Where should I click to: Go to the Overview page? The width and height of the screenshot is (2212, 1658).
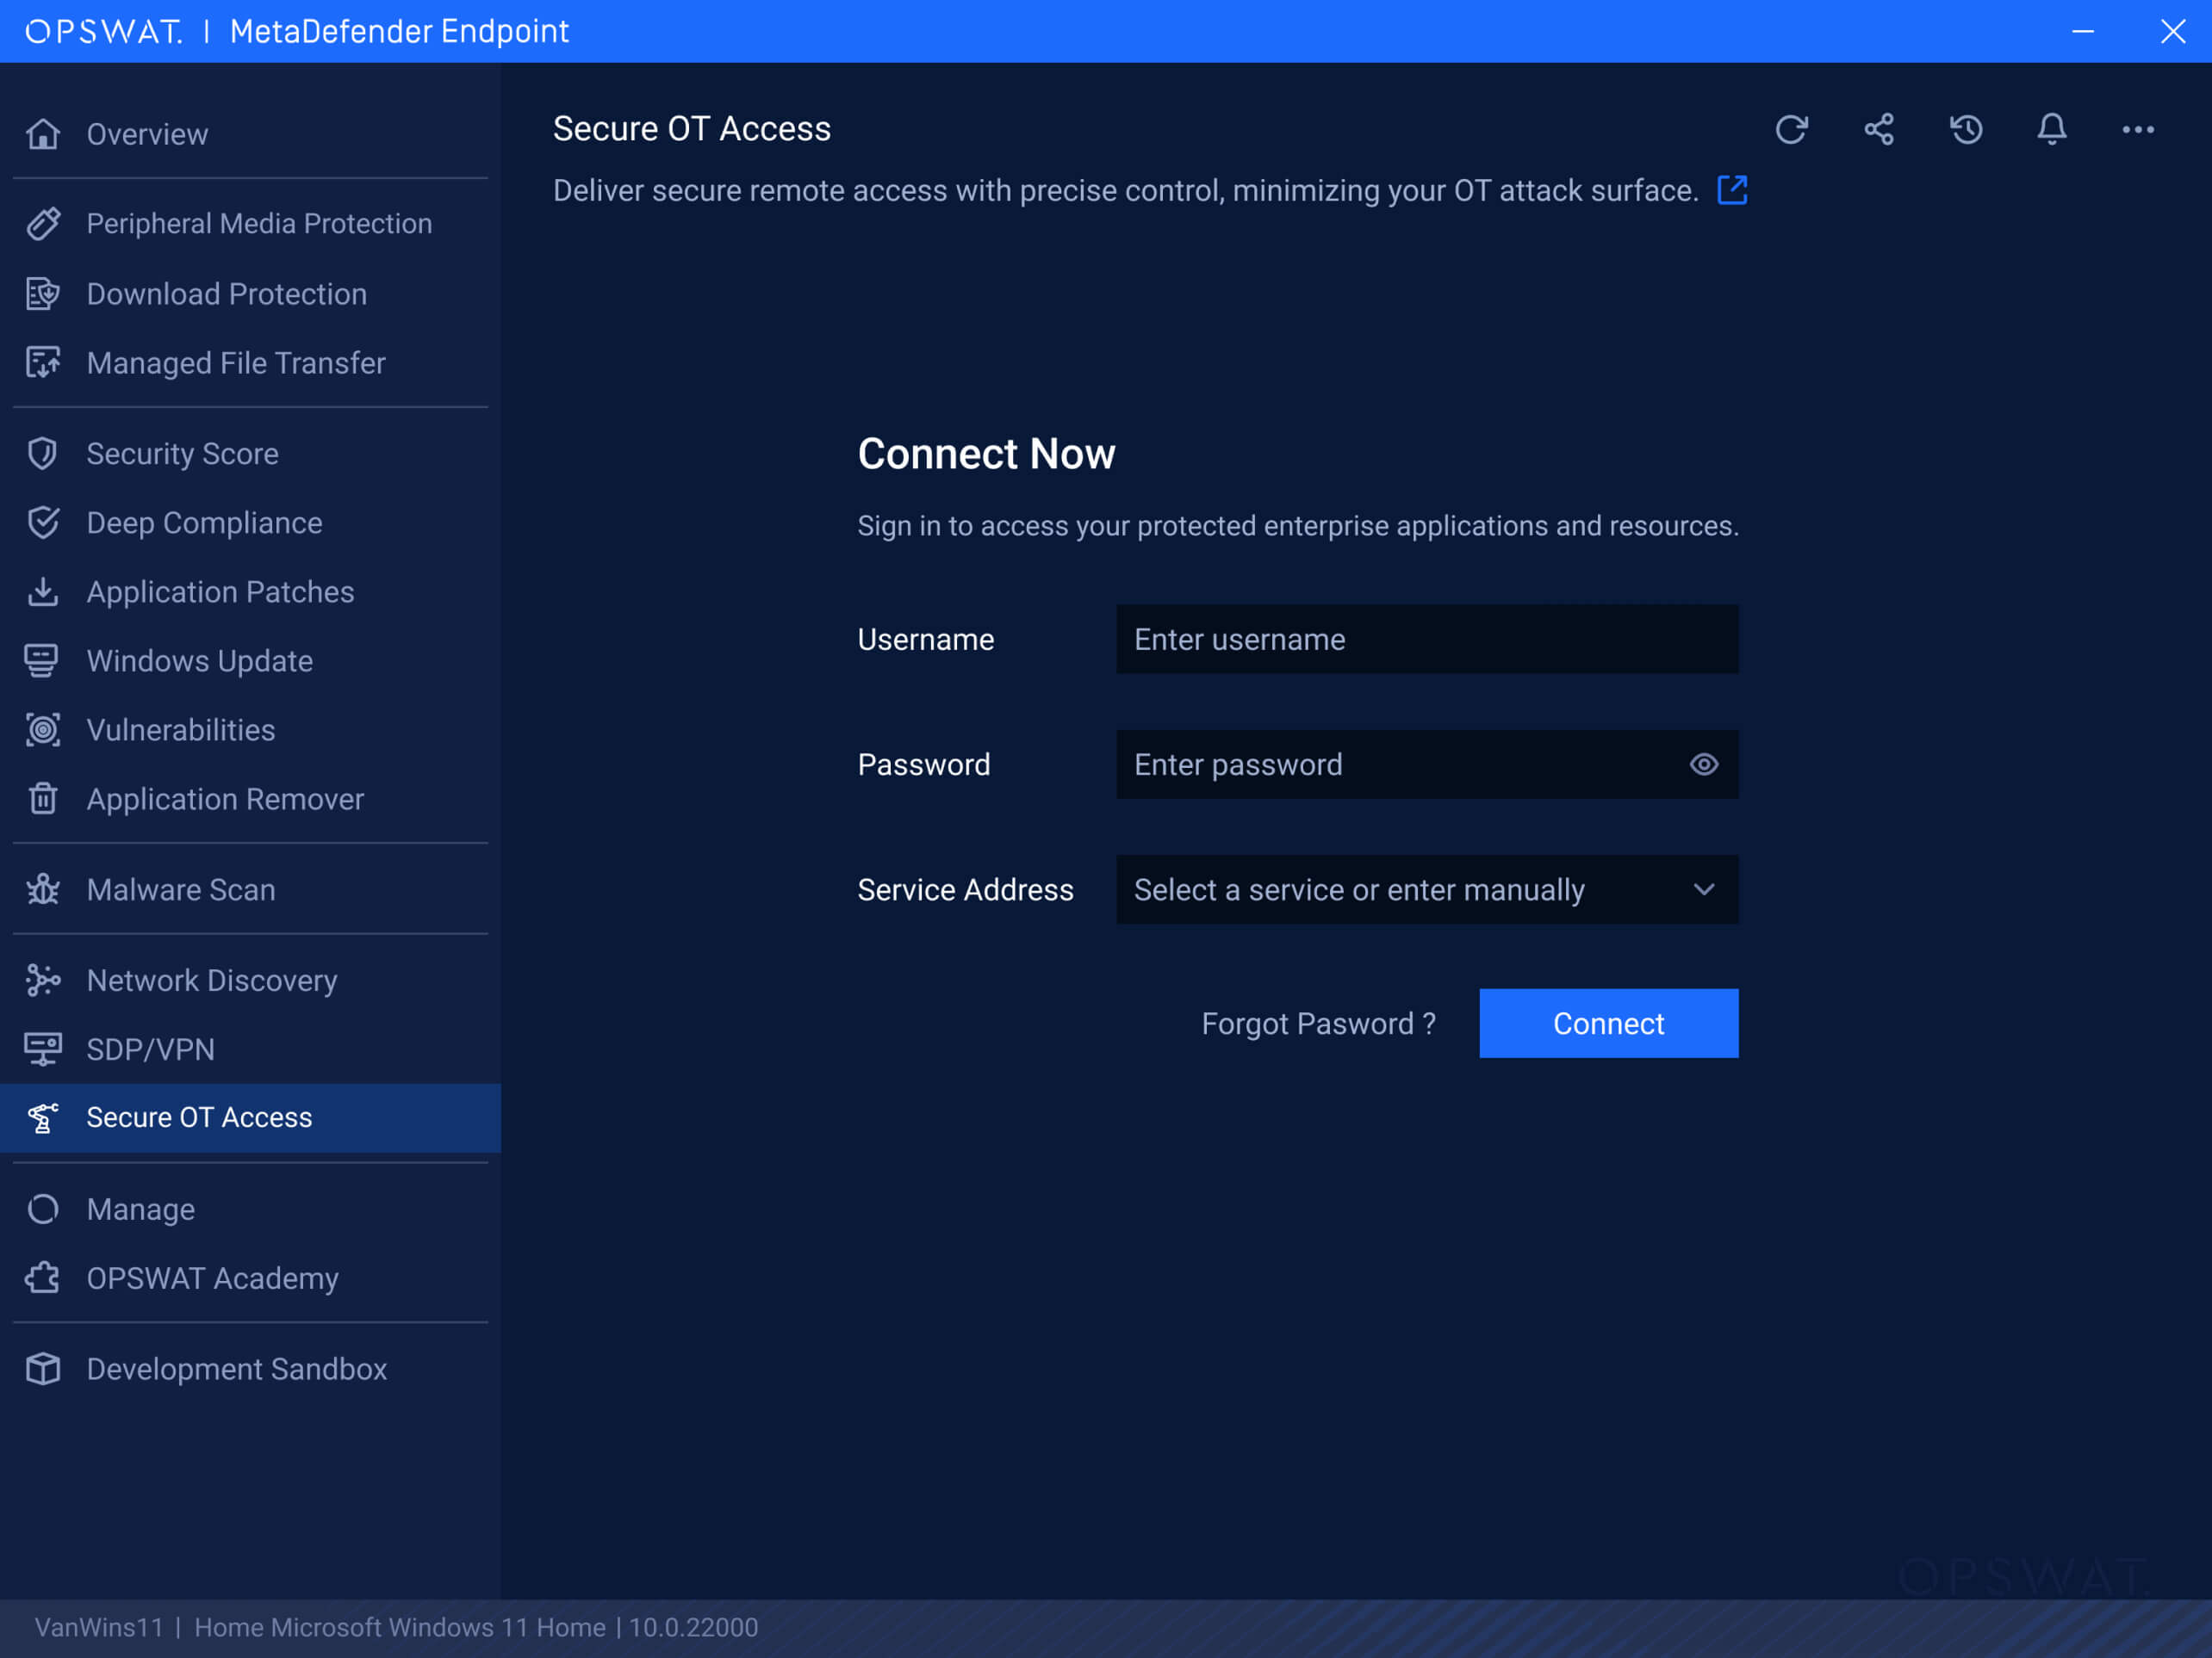coord(147,133)
